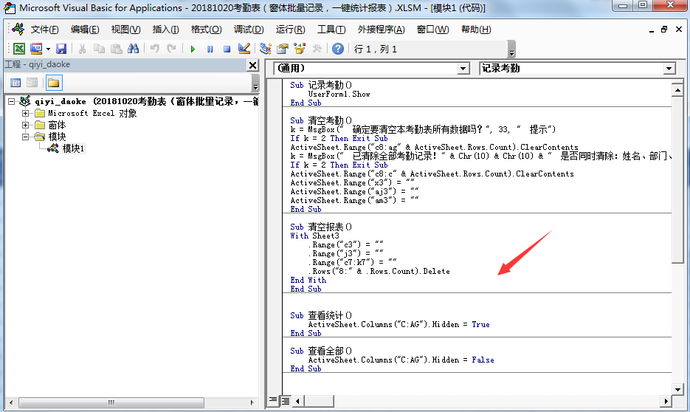The width and height of the screenshot is (690, 412).
Task: Open the 编辑(E) menu
Action: 85,30
